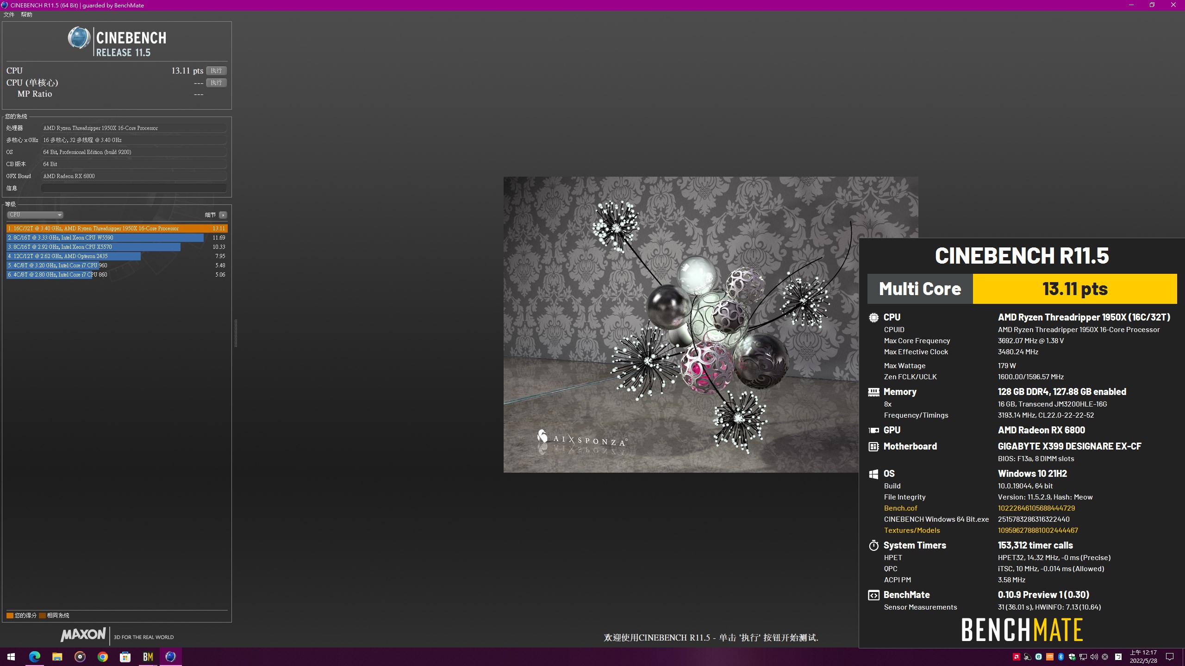This screenshot has height=666, width=1185.
Task: Click the OS version field
Action: tap(134, 152)
